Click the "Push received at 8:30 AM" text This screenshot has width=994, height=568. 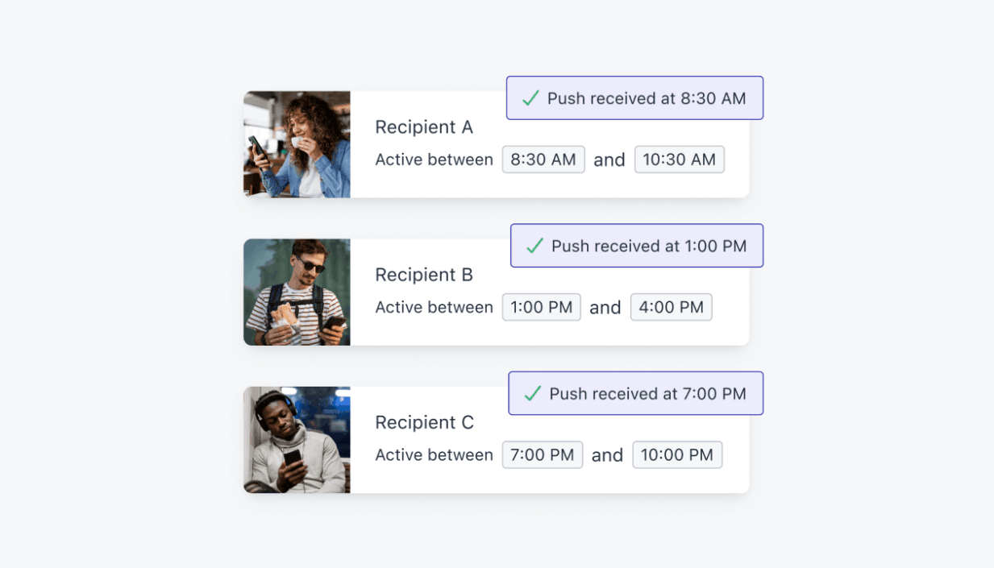647,98
